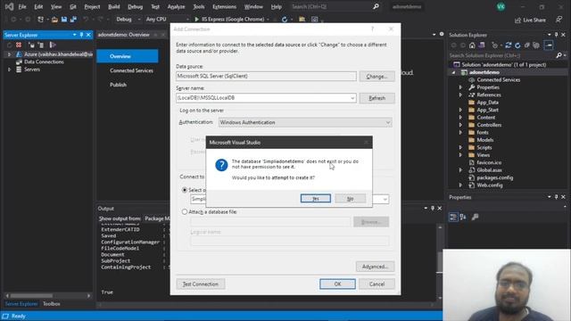This screenshot has width=571, height=321.
Task: Start IIS Express (Google Chrome) run button
Action: [x=230, y=20]
